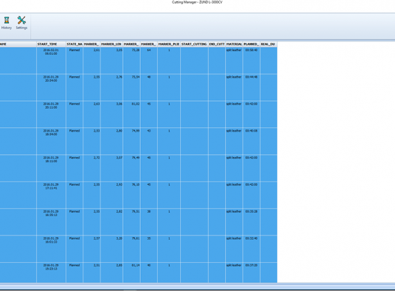
Task: Select start time 2016.01.29 16:35:13
Action: coord(51,213)
